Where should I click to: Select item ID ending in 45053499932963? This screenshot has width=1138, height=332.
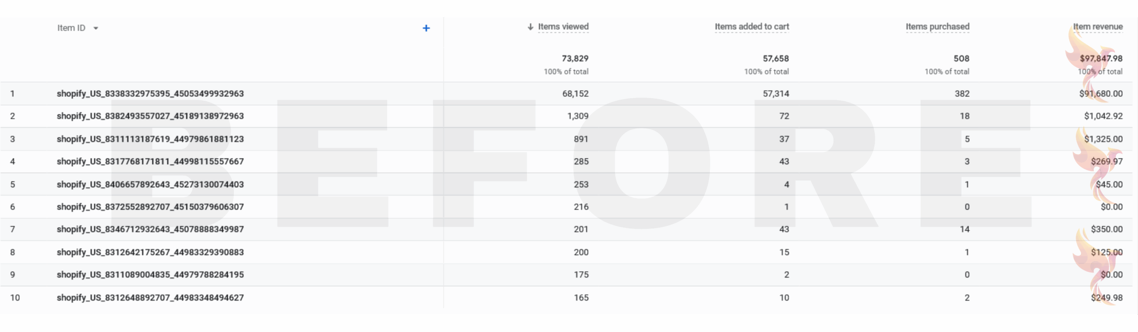coord(150,94)
